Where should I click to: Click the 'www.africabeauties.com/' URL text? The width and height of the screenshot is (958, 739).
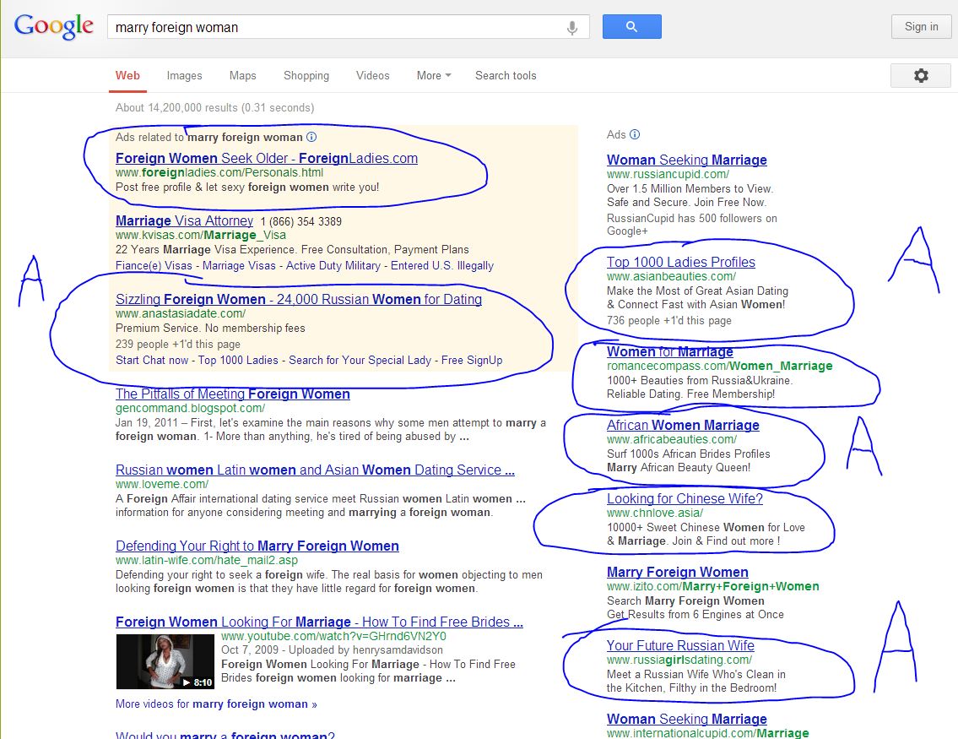click(x=672, y=439)
